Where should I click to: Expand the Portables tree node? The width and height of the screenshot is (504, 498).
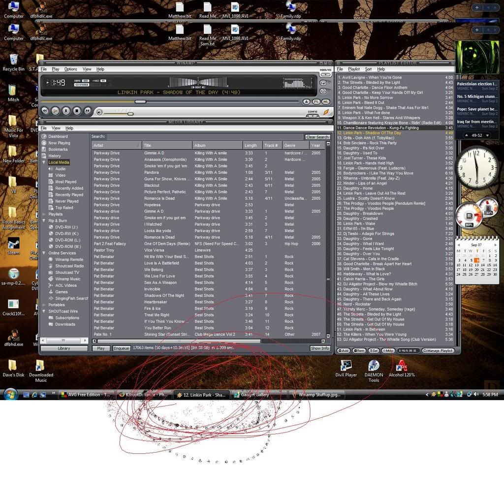pyautogui.click(x=44, y=305)
